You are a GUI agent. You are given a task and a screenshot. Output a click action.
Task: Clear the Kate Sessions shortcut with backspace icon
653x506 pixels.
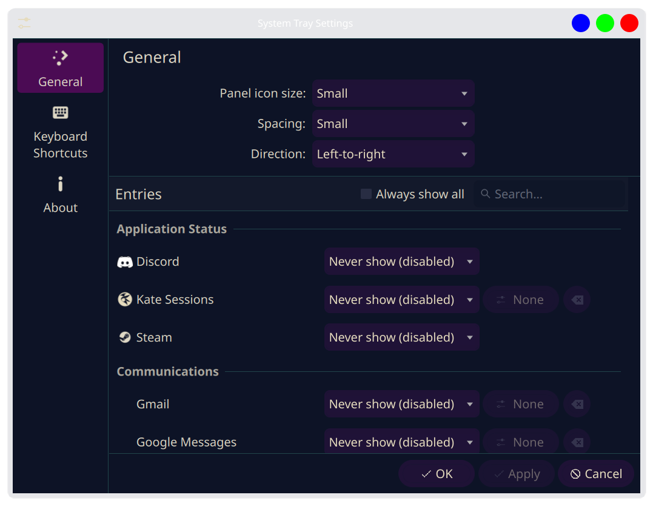coord(577,300)
